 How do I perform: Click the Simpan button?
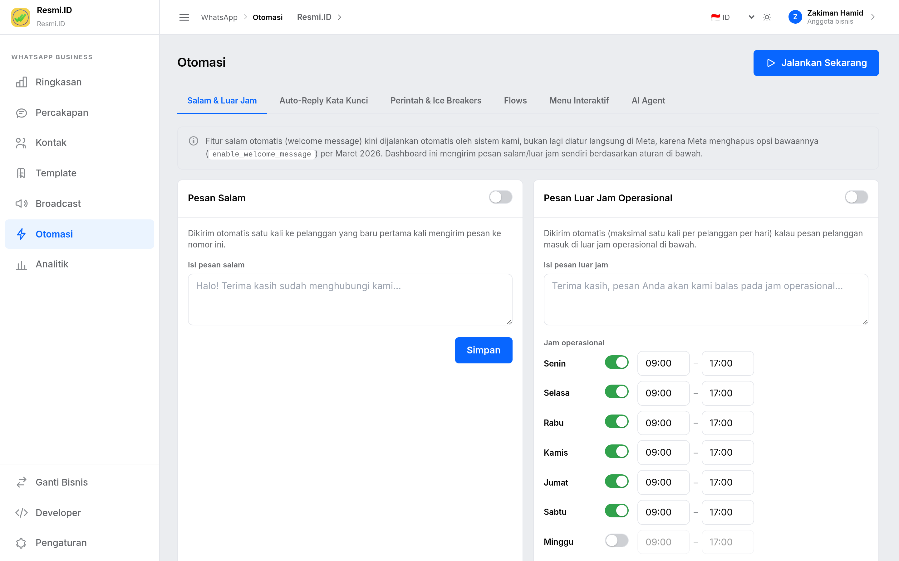click(x=483, y=350)
